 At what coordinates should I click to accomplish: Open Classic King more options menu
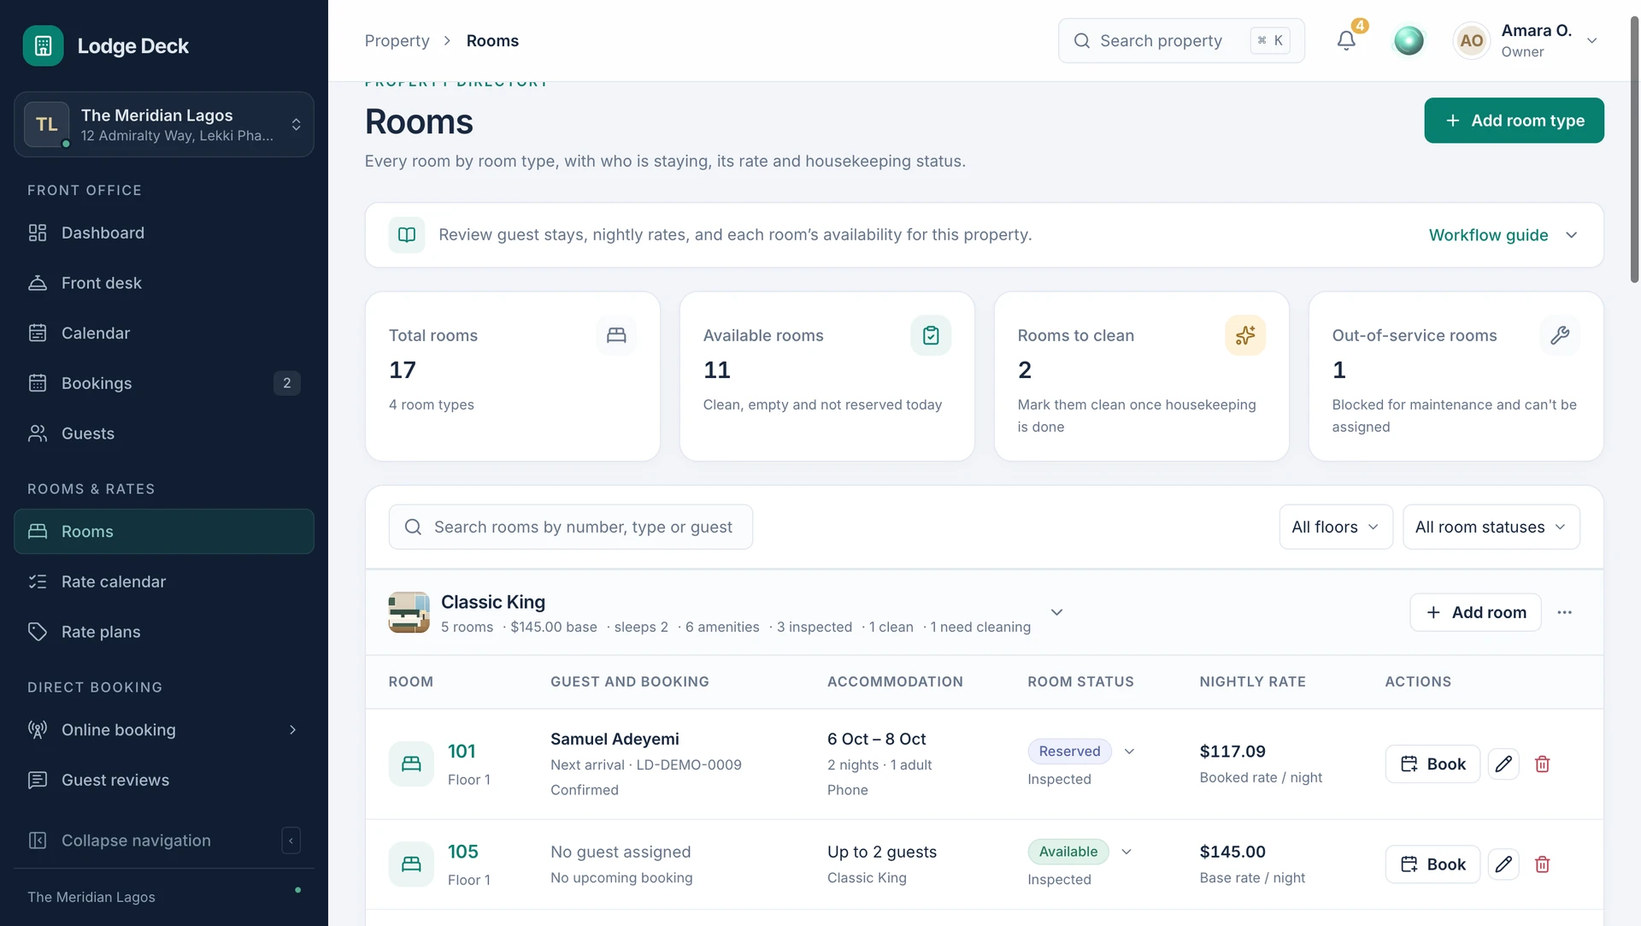[1564, 612]
